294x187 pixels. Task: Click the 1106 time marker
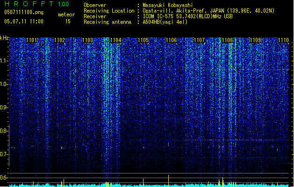click(172, 40)
